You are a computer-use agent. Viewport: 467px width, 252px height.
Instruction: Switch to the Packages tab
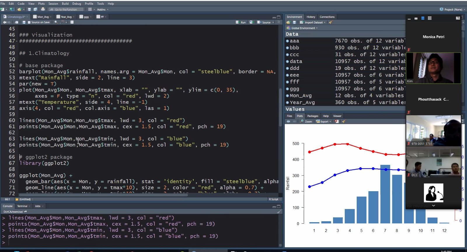313,116
